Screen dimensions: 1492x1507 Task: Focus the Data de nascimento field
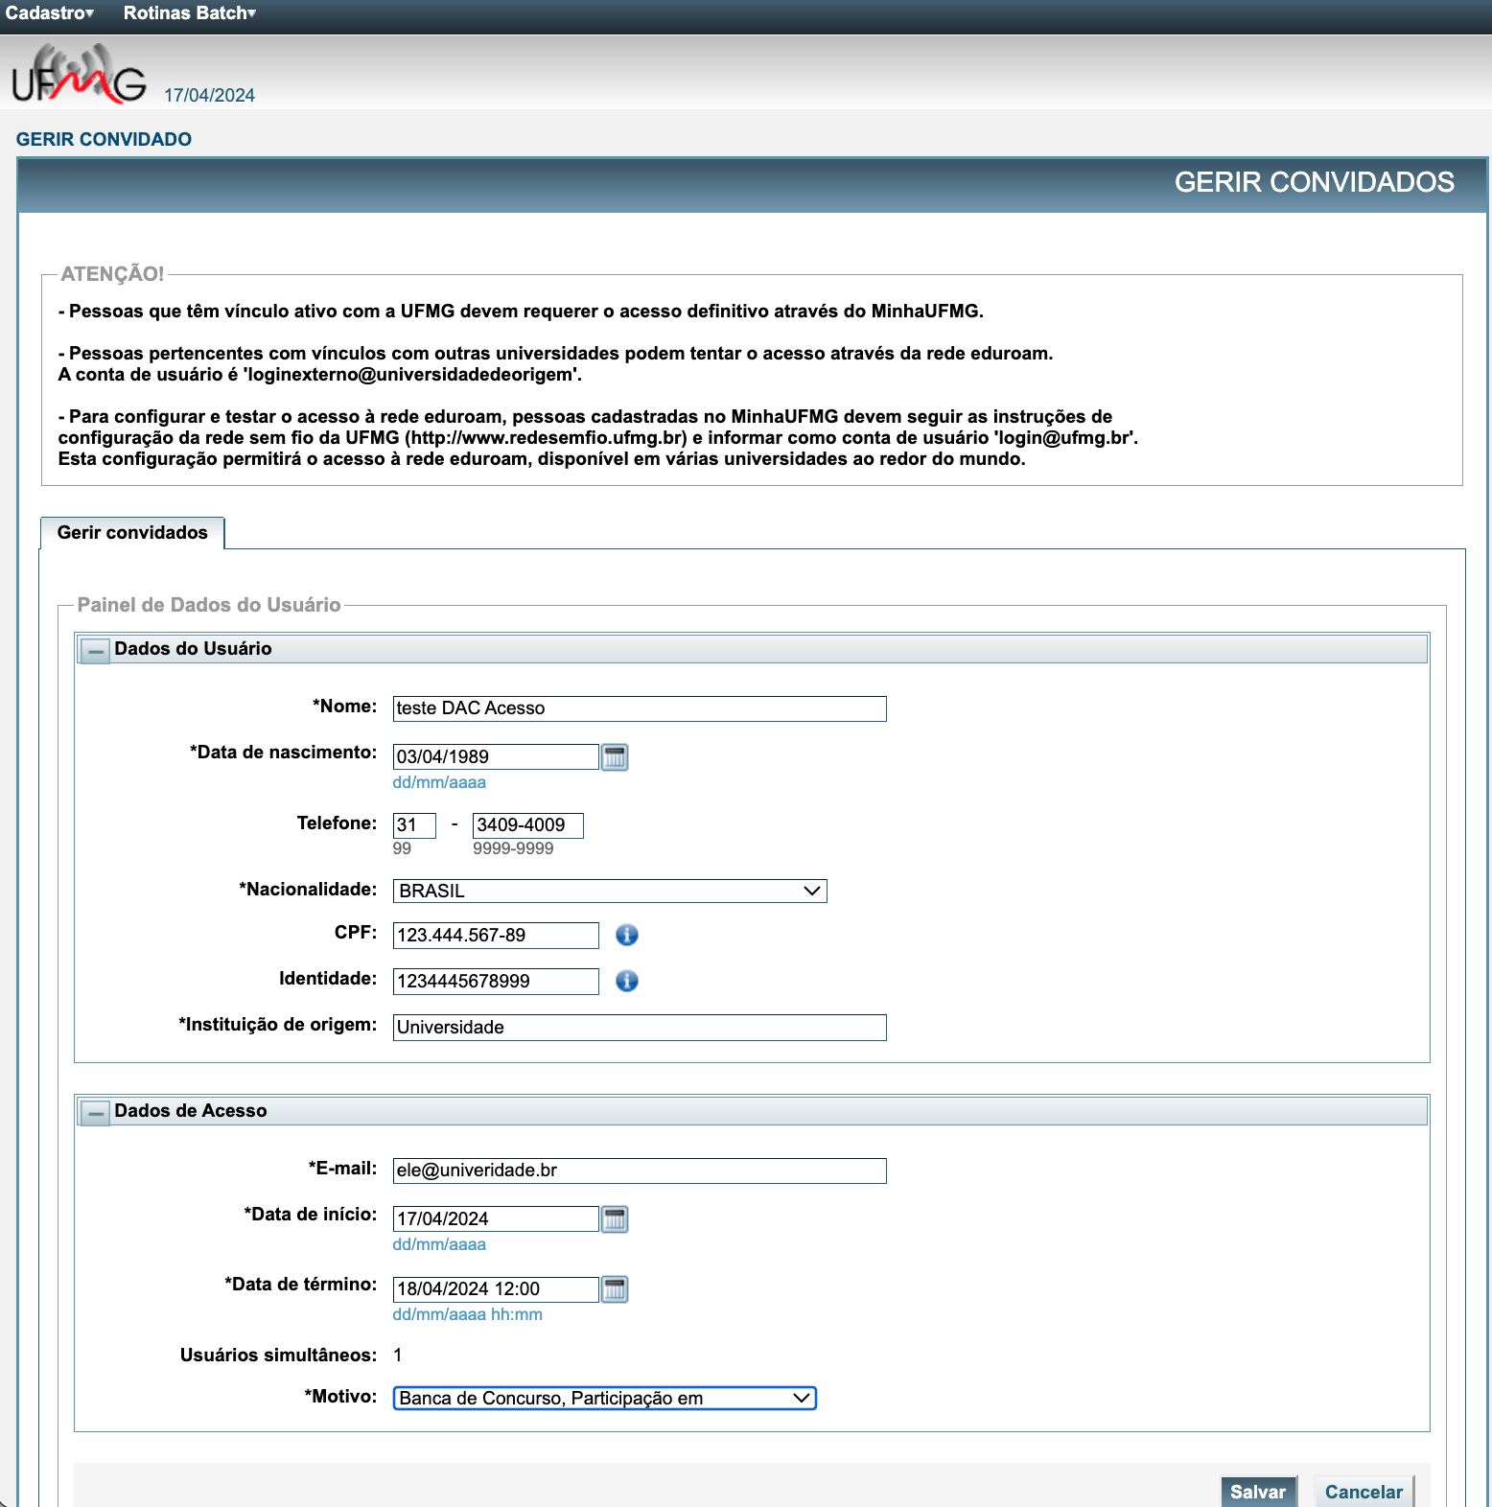click(496, 756)
